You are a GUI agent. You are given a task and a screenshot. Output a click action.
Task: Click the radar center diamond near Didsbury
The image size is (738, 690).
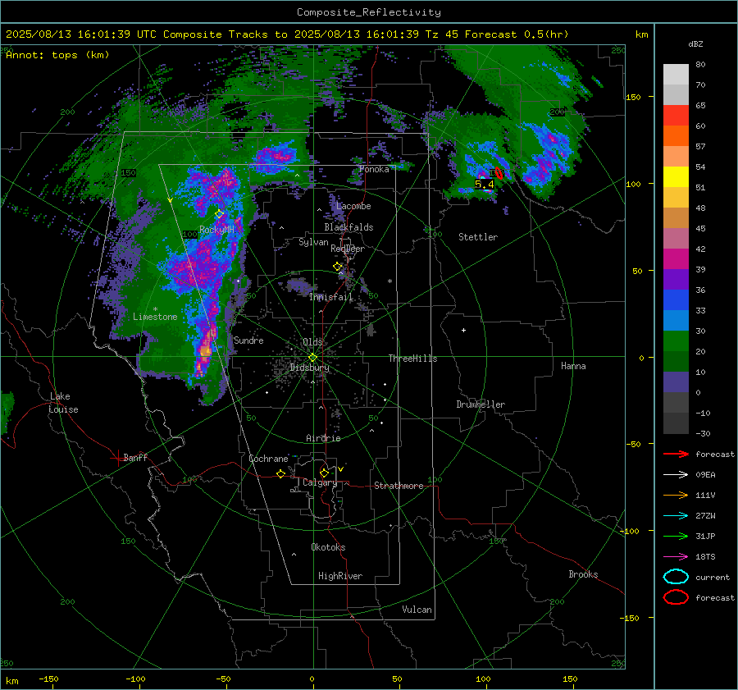pos(312,357)
